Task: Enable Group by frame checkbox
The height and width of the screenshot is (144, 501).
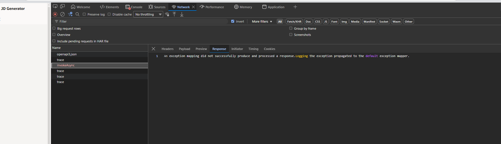Action: [291, 28]
